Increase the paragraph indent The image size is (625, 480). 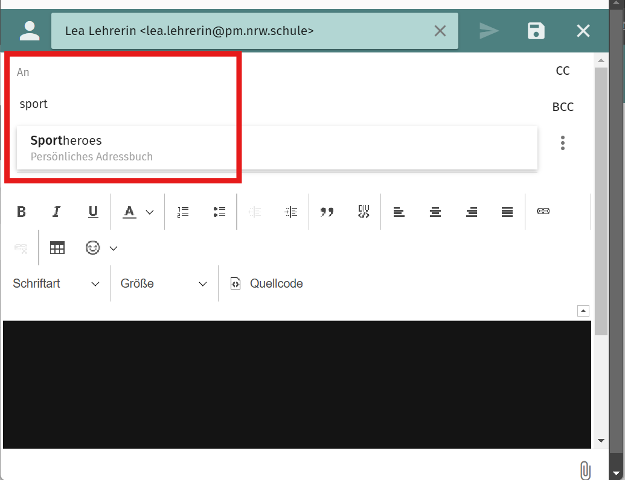pos(291,212)
